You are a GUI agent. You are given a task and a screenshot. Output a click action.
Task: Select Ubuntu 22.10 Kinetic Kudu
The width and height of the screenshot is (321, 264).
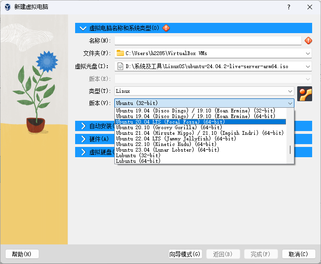tap(201, 144)
